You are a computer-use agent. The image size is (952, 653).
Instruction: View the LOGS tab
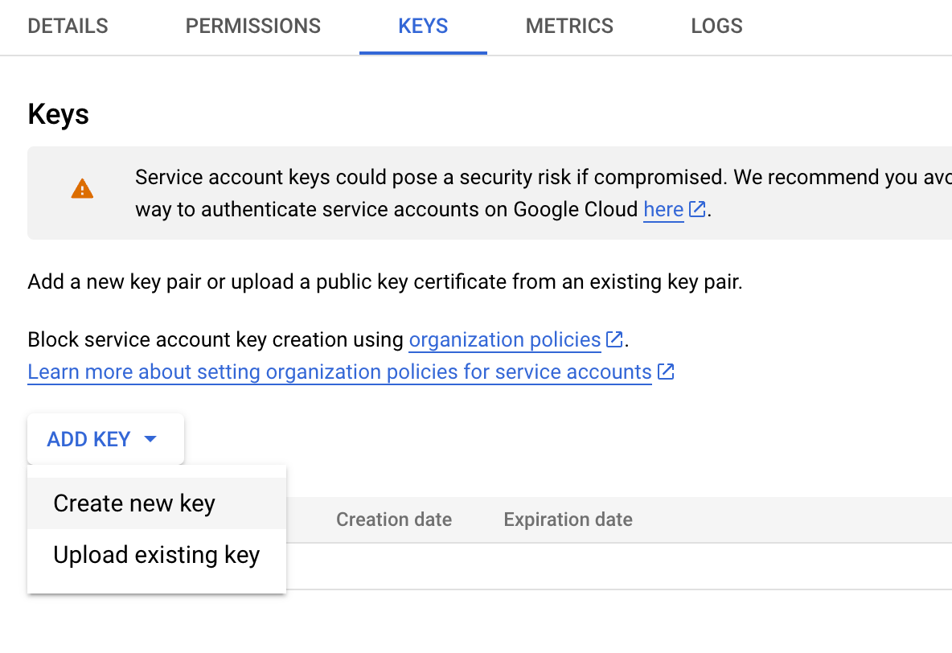716,27
